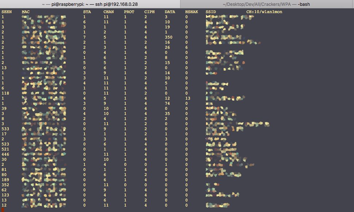This screenshot has height=212, width=354.
Task: Click the SSID column header
Action: (211, 11)
